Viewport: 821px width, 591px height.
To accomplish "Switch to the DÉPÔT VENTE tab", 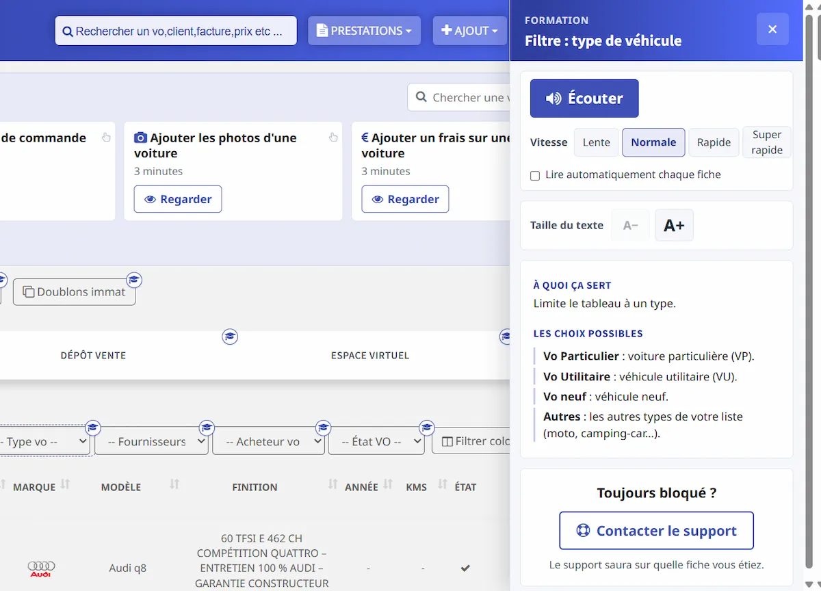I will [x=93, y=356].
